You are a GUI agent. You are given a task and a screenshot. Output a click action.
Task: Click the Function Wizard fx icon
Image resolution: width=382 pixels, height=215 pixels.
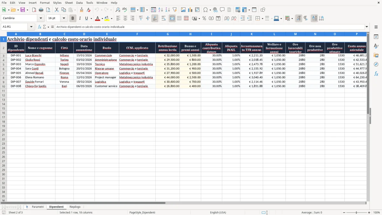[x=39, y=27]
